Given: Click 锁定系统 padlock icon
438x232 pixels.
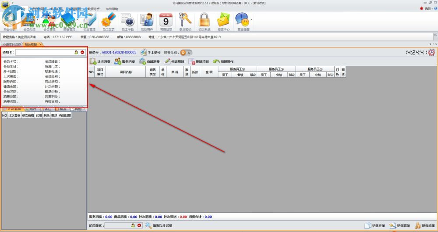Looking at the screenshot, I should 204,22.
